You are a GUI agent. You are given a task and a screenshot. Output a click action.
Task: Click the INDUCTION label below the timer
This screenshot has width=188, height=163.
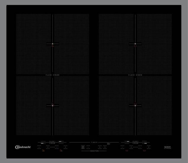pyautogui.click(x=94, y=151)
